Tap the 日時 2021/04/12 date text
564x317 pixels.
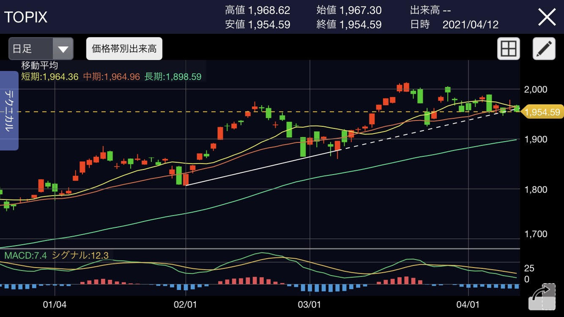point(454,24)
